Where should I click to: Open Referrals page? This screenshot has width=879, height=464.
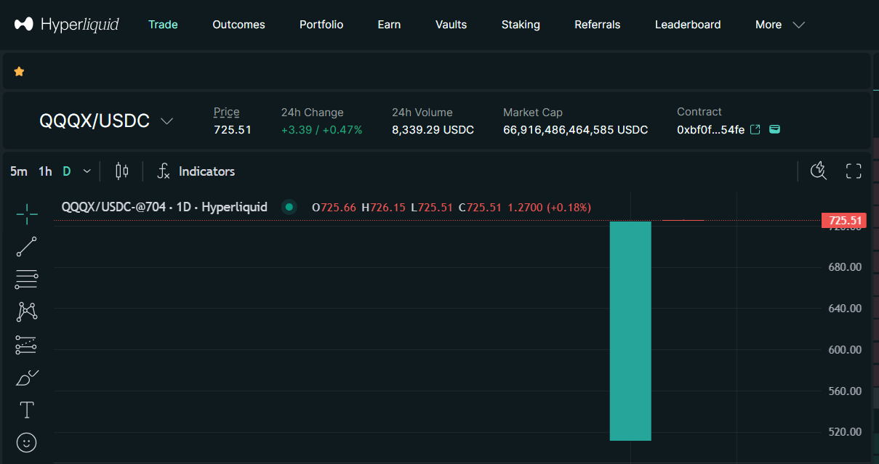pos(598,25)
